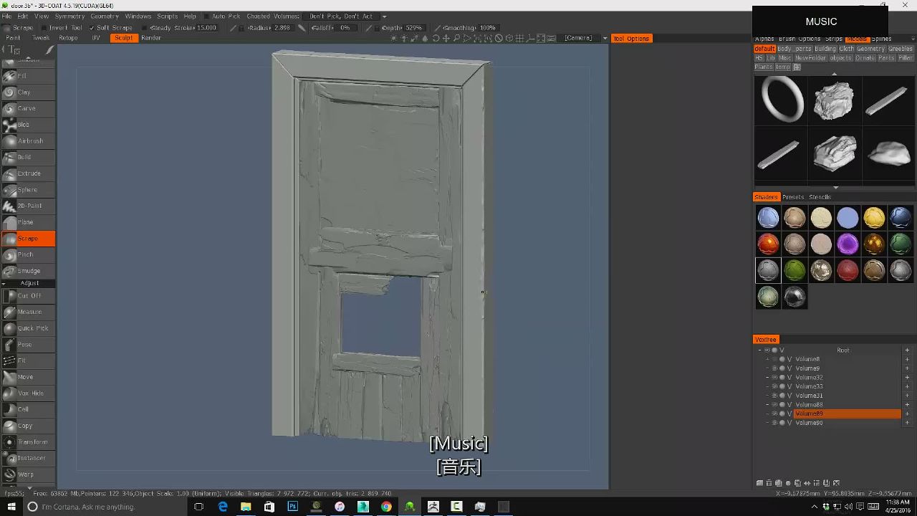The image size is (917, 516).
Task: Activate the Cut Off tool
Action: (28, 295)
